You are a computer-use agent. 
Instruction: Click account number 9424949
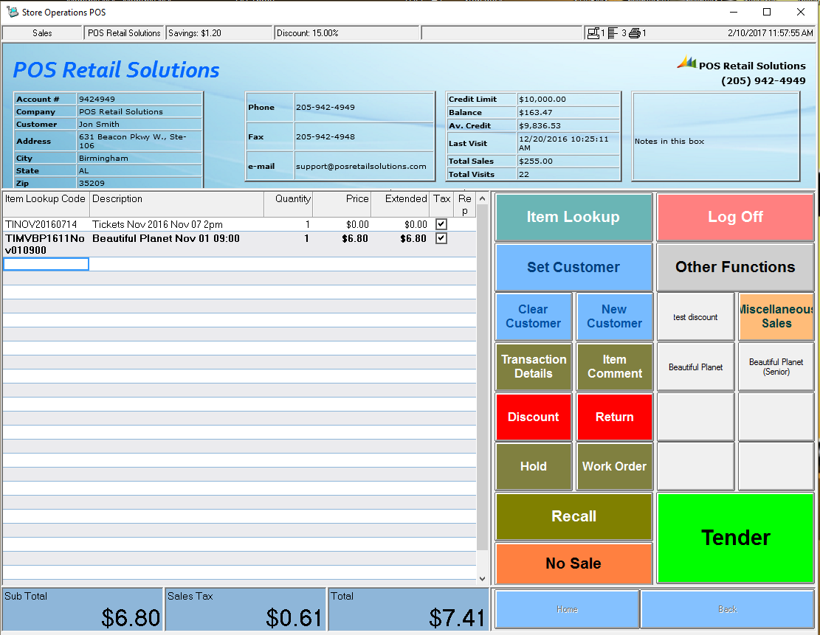coord(139,99)
